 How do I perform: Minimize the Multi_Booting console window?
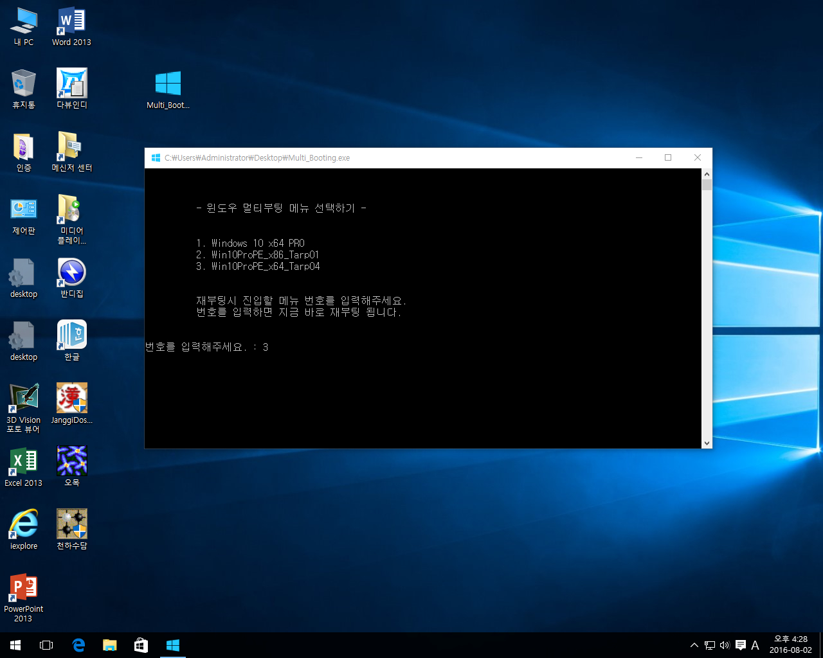coord(639,157)
